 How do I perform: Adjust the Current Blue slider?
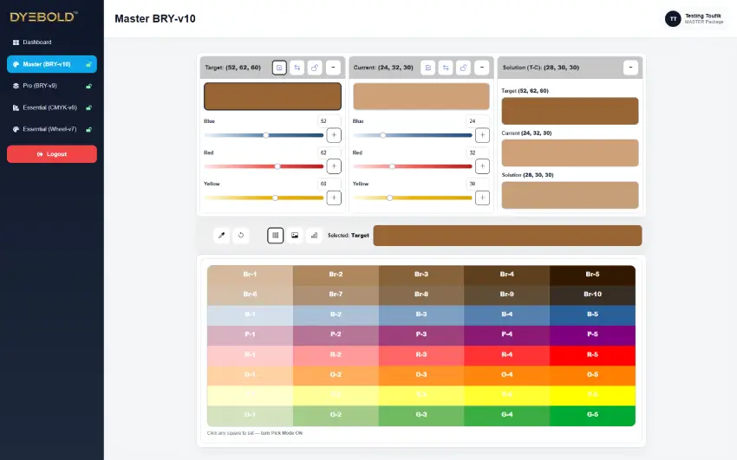click(412, 135)
